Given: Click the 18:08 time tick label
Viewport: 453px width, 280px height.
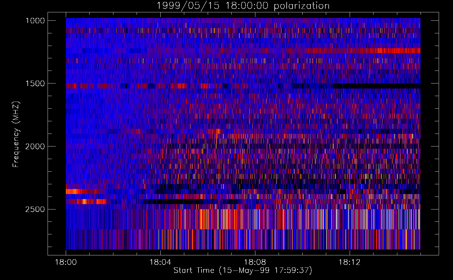Looking at the screenshot, I should click(x=255, y=262).
